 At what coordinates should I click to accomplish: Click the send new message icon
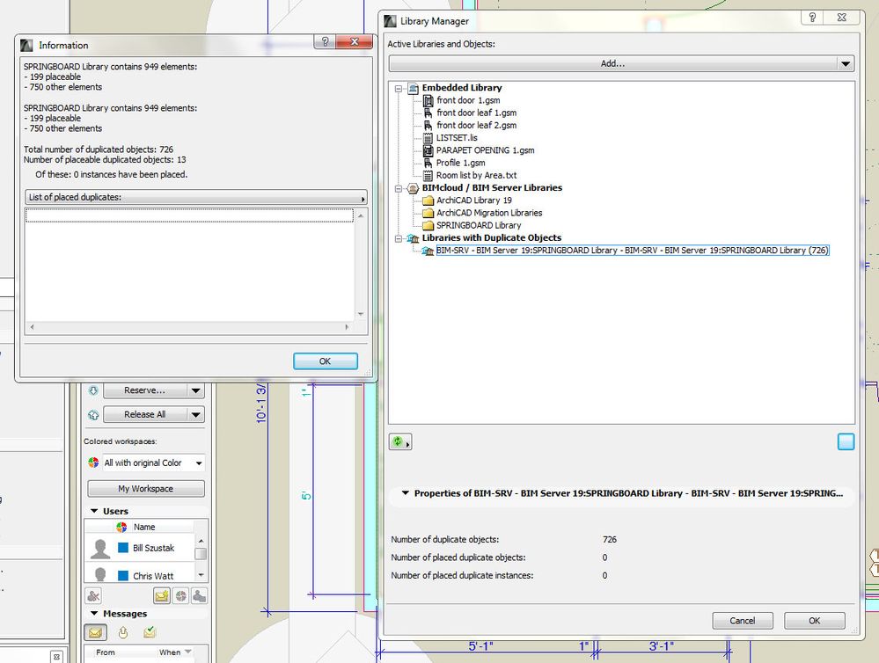pos(162,595)
